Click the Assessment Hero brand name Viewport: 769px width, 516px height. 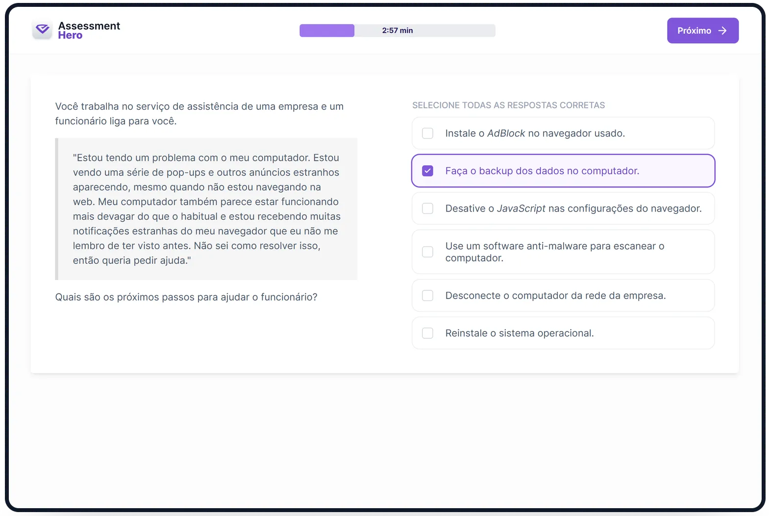89,30
